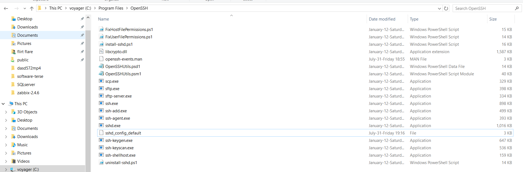Open Downloads in Quick access

point(27,27)
